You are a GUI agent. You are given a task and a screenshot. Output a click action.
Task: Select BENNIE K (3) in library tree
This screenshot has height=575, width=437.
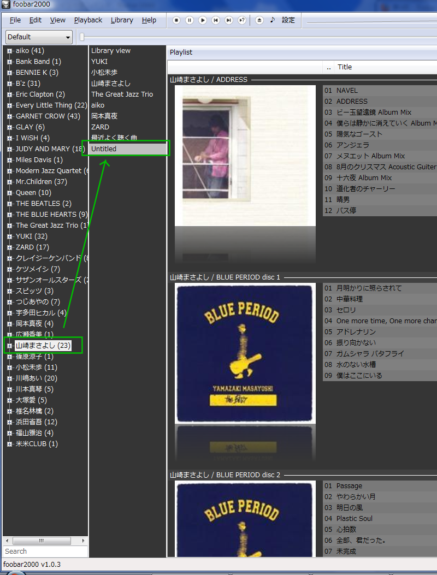37,73
